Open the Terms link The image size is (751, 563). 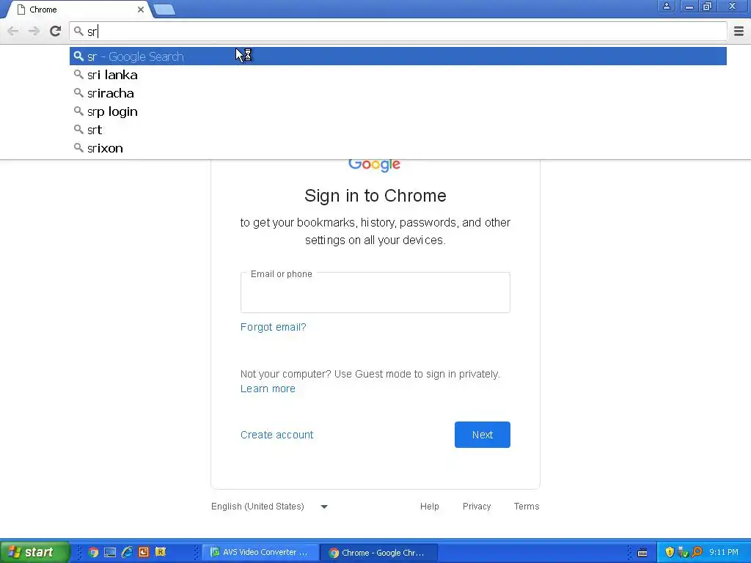527,507
